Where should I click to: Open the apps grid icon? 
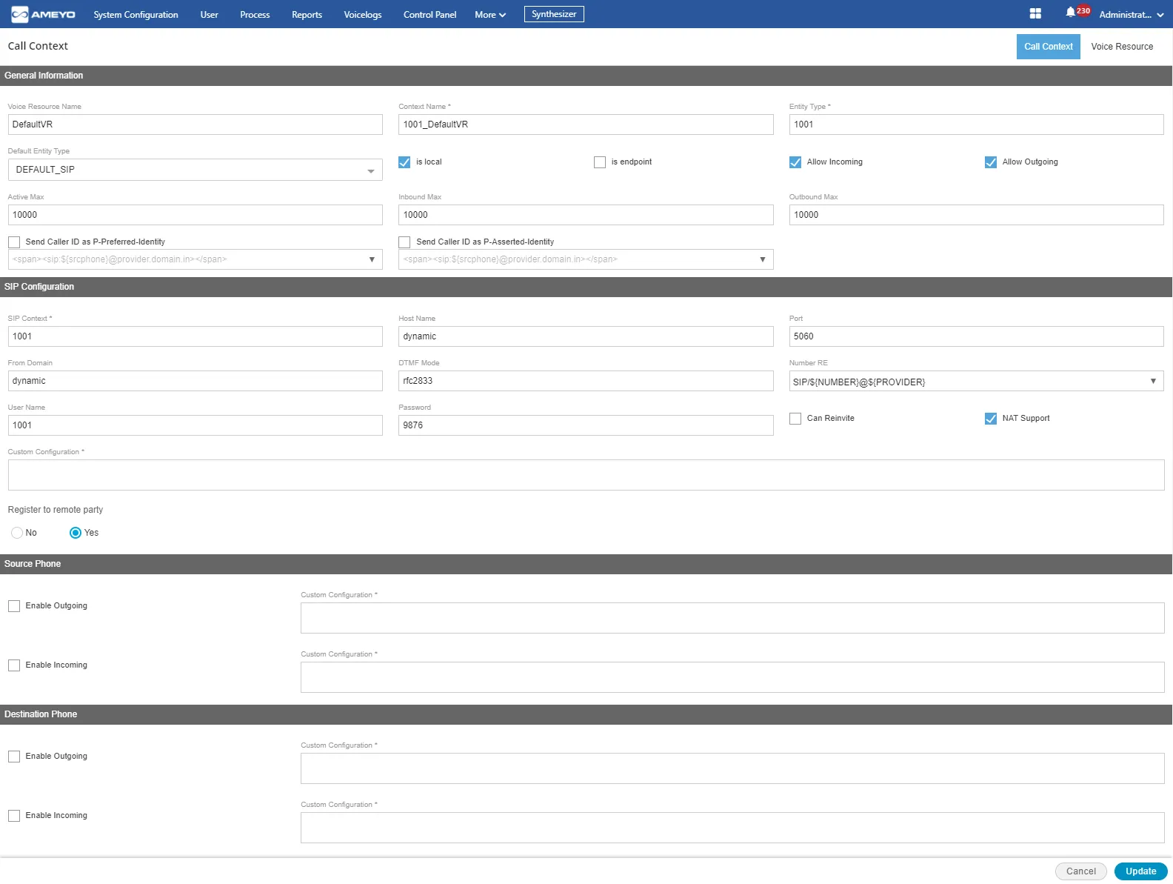(1035, 14)
